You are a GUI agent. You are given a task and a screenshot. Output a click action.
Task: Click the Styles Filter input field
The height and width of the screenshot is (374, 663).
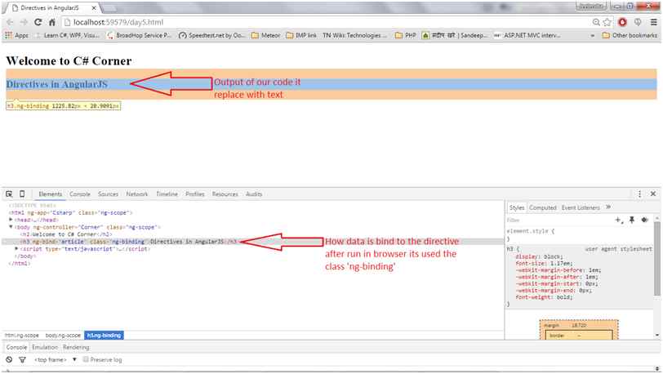pyautogui.click(x=558, y=220)
